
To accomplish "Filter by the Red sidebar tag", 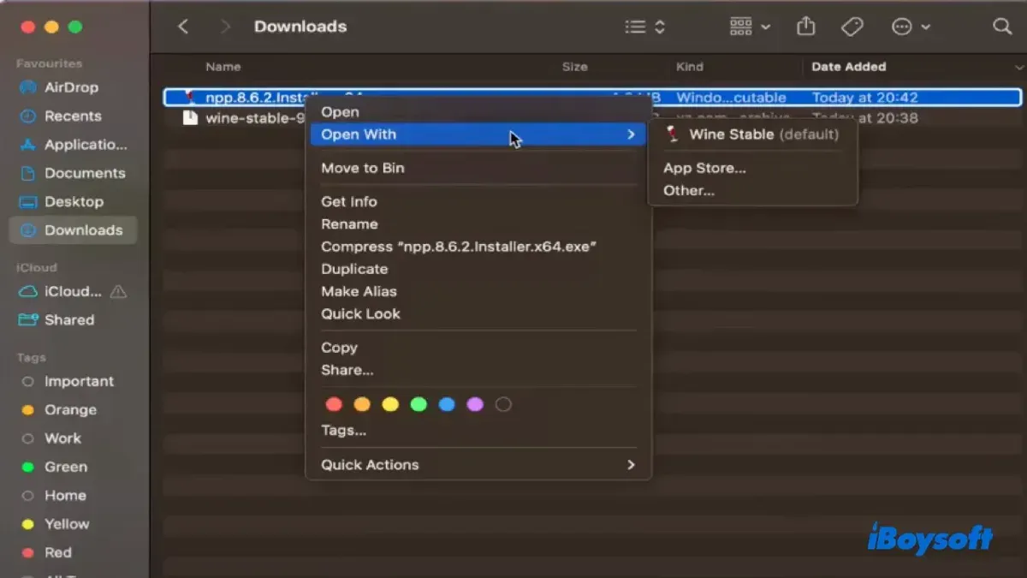I will tap(46, 552).
